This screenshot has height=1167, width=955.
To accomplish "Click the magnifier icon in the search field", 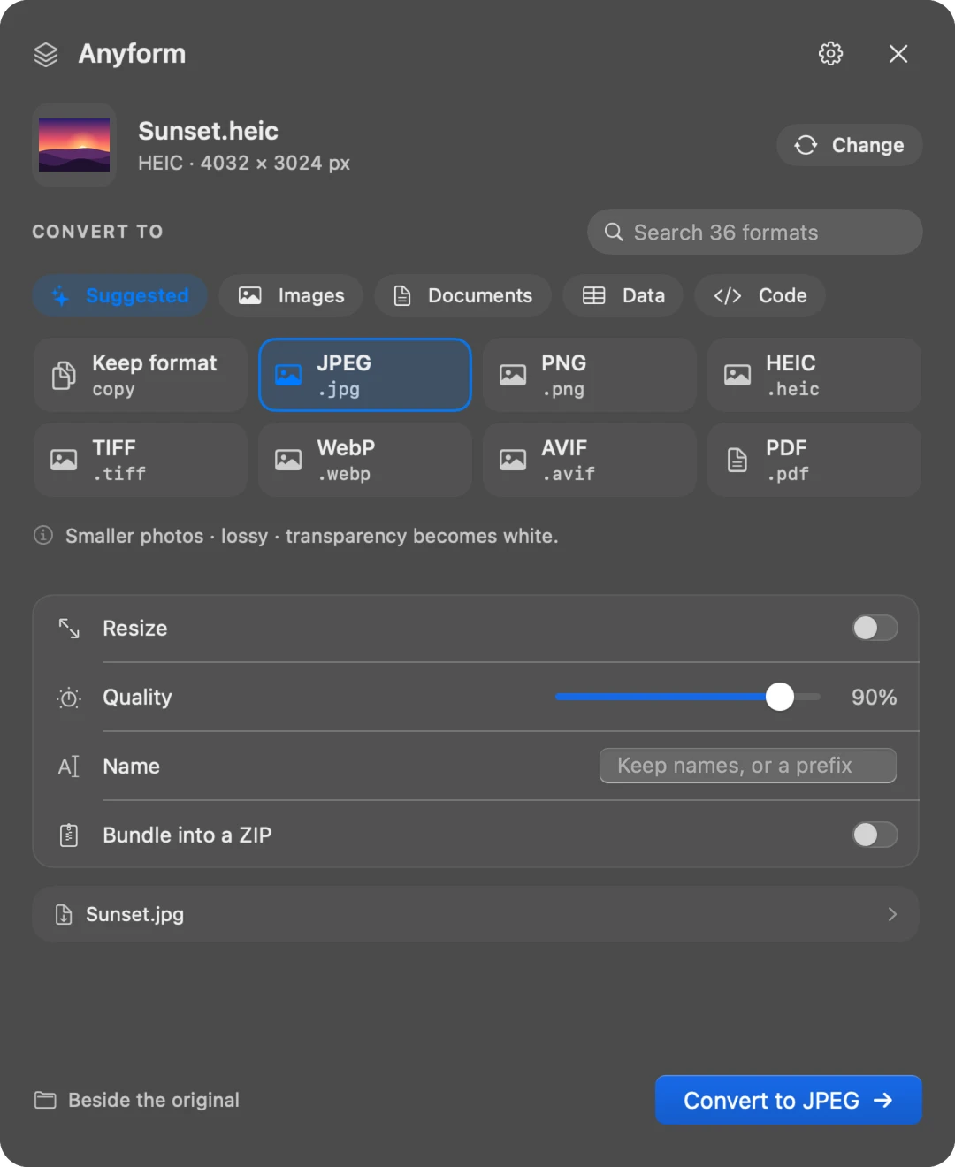I will pyautogui.click(x=614, y=232).
